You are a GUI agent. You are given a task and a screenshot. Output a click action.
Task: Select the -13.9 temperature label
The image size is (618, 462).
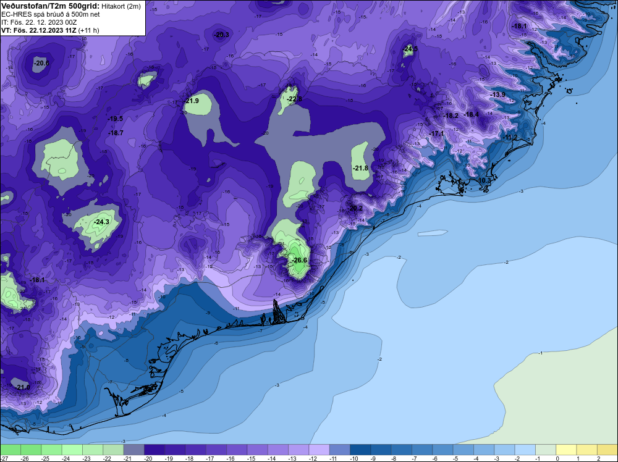[497, 95]
